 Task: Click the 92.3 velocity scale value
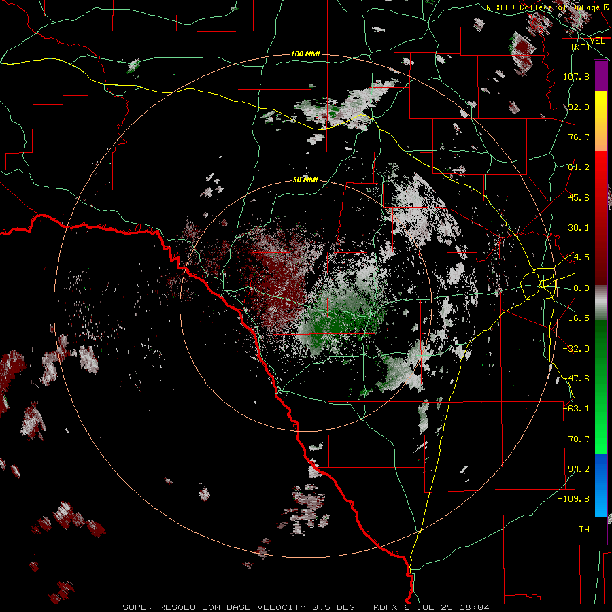(579, 107)
